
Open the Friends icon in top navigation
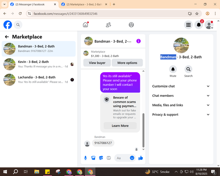pos(108,25)
